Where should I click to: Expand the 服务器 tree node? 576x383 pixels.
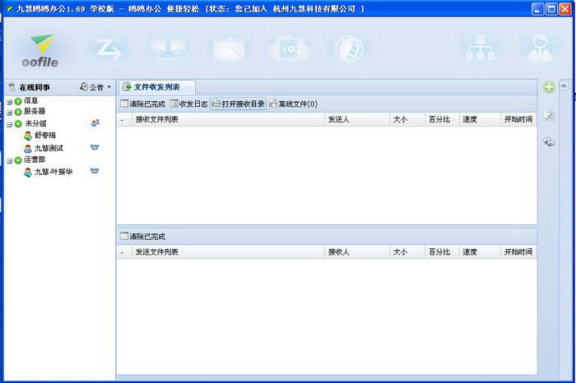click(10, 113)
